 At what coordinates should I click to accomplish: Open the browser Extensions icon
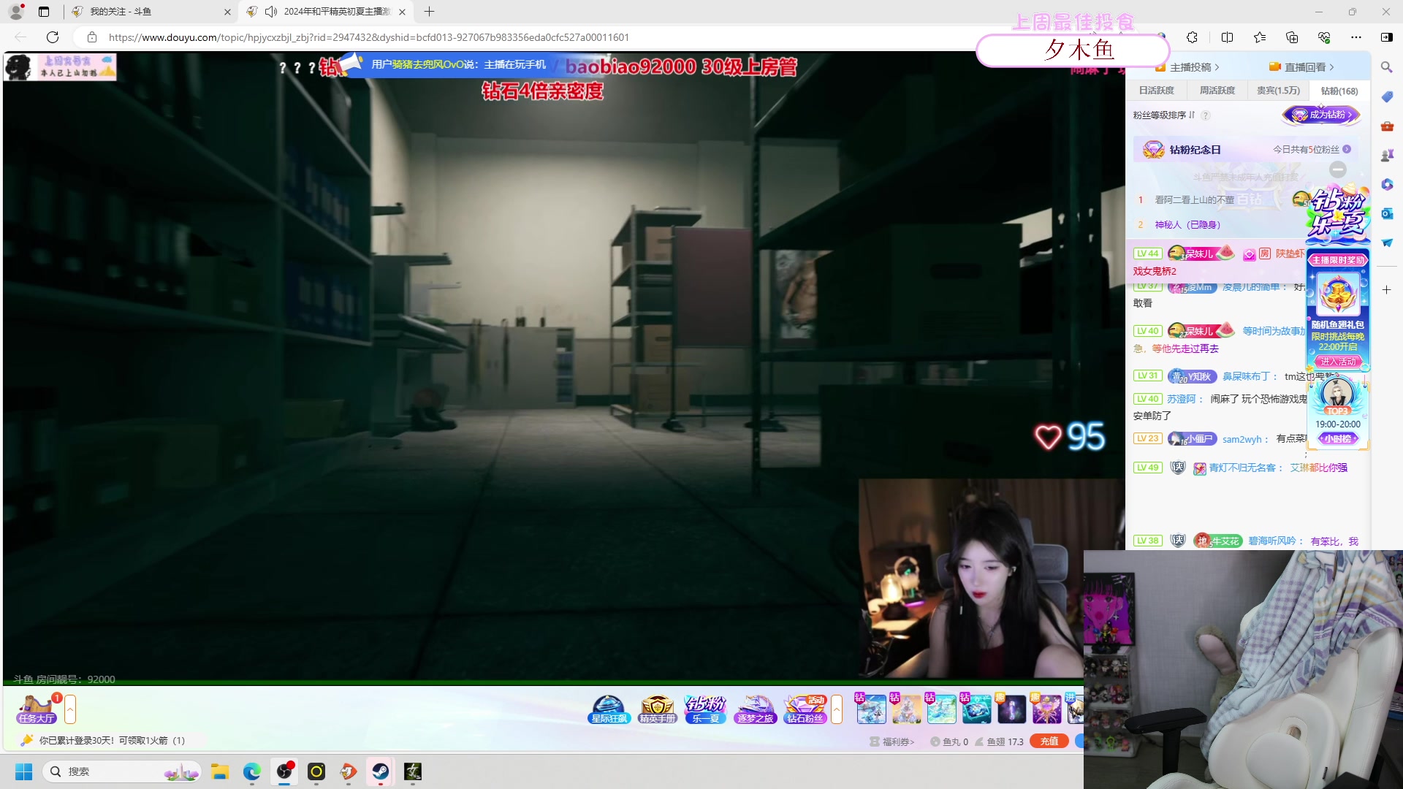click(1193, 37)
